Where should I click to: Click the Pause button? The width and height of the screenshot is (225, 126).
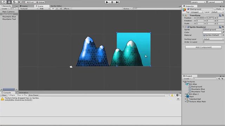click(112, 2)
